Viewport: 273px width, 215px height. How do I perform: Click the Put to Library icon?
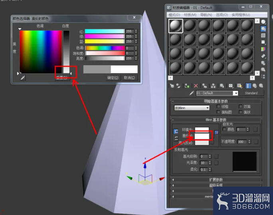(x=222, y=86)
